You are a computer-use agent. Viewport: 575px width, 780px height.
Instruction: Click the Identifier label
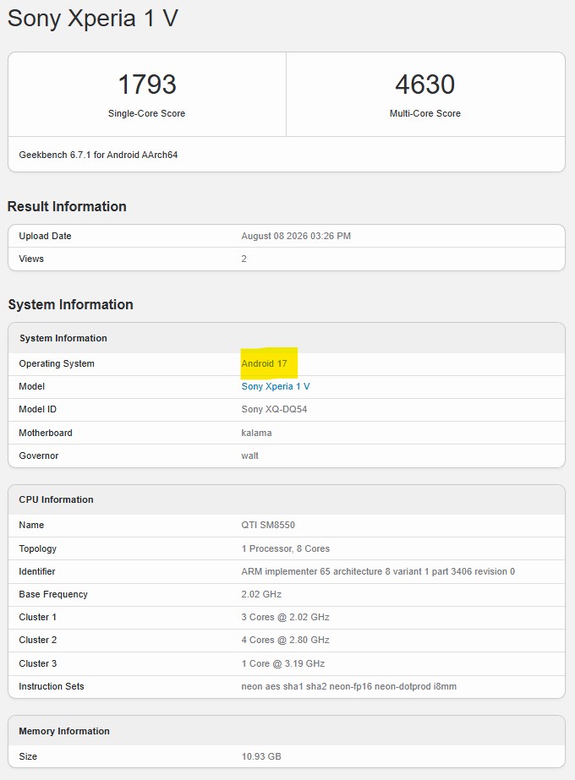(37, 571)
